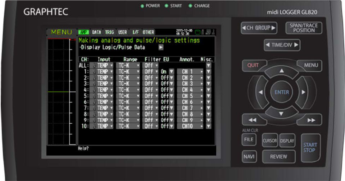Click the CURSOR key
345x181 pixels.
[x=270, y=140]
